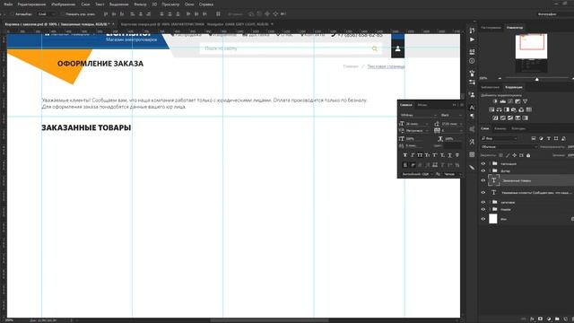Hide the 'футер' group layer
This screenshot has height=323, width=574.
pos(483,170)
